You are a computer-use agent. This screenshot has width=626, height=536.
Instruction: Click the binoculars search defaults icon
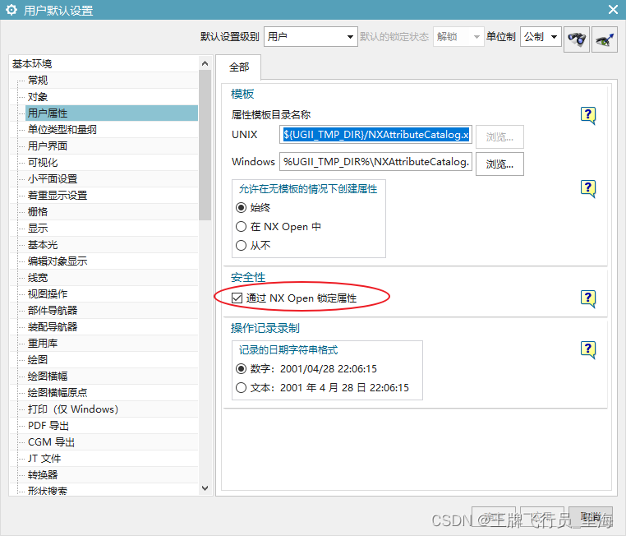pyautogui.click(x=577, y=39)
